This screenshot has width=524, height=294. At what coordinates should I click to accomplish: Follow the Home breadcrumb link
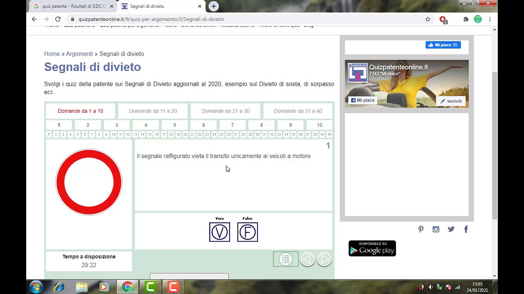(x=52, y=54)
